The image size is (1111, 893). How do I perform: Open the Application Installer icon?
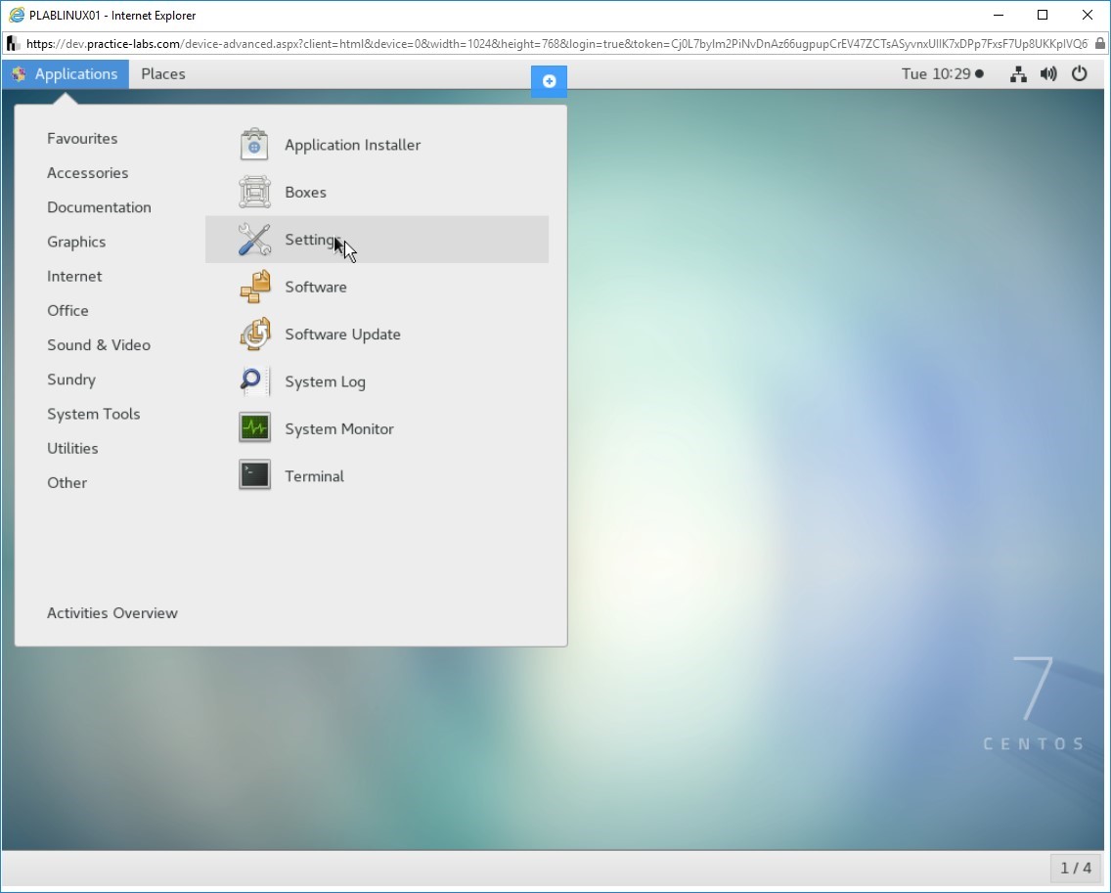254,145
